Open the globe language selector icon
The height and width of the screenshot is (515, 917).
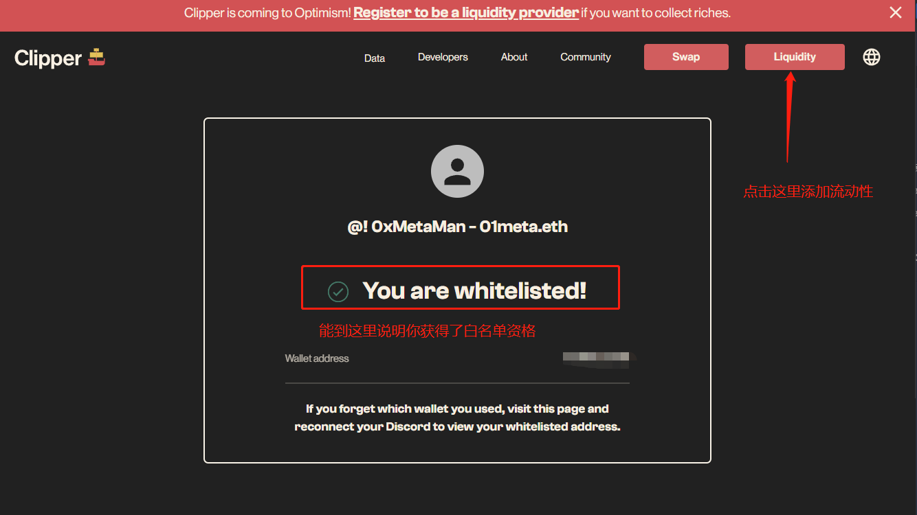871,57
